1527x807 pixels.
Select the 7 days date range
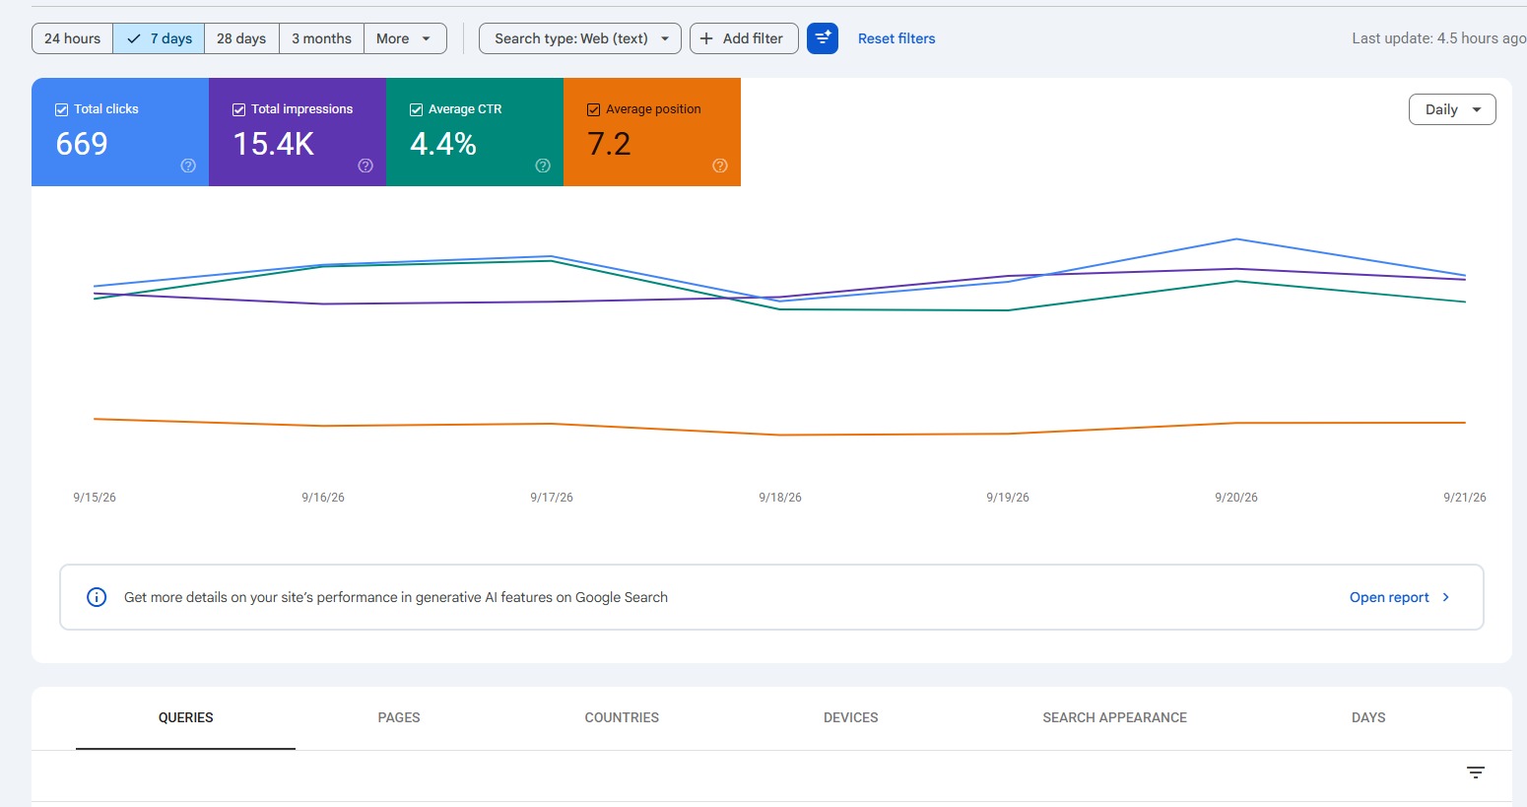[159, 38]
